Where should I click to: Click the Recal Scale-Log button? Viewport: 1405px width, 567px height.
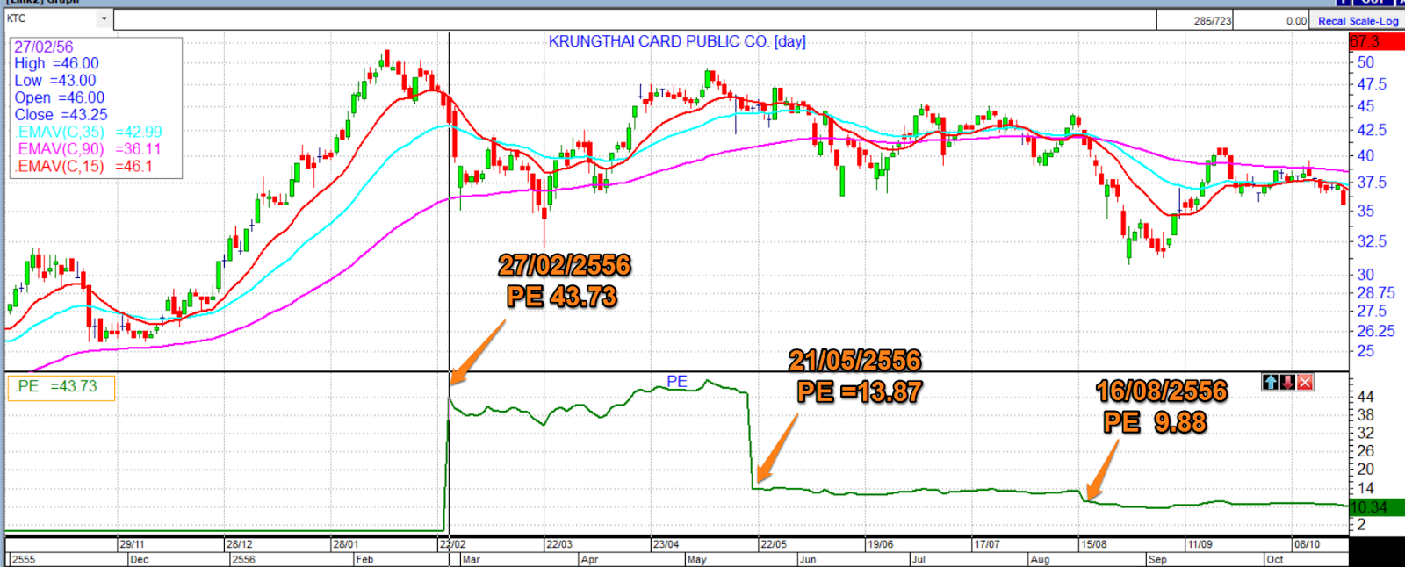click(x=1358, y=21)
